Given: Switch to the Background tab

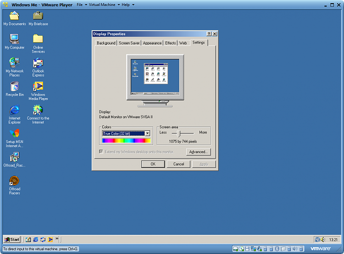Looking at the screenshot, I should 106,43.
